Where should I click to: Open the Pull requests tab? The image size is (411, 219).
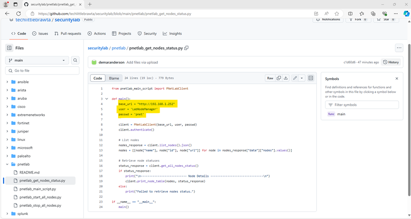coord(68,34)
